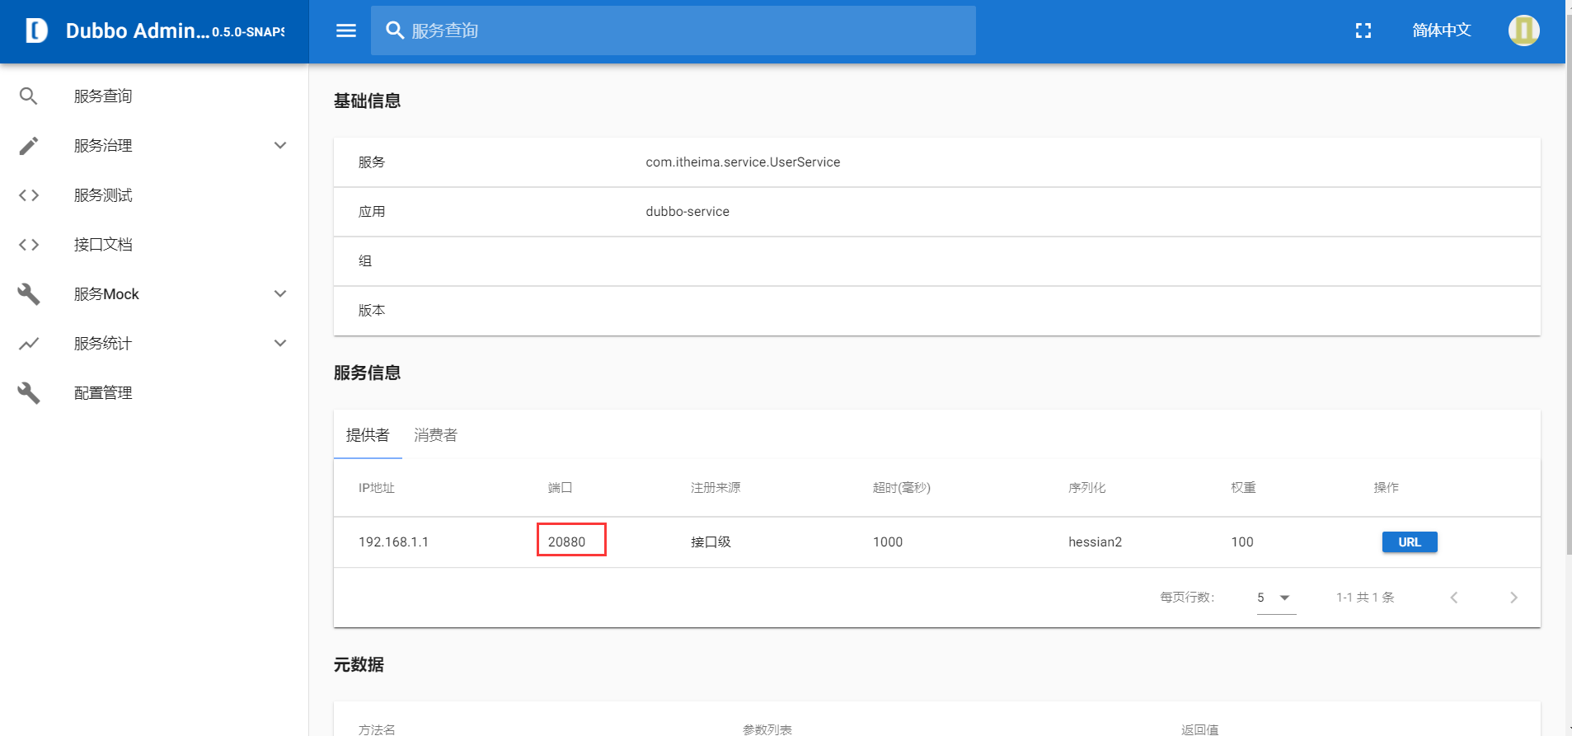Viewport: 1572px width, 736px height.
Task: Open the 简体中文 language selector
Action: coord(1442,30)
